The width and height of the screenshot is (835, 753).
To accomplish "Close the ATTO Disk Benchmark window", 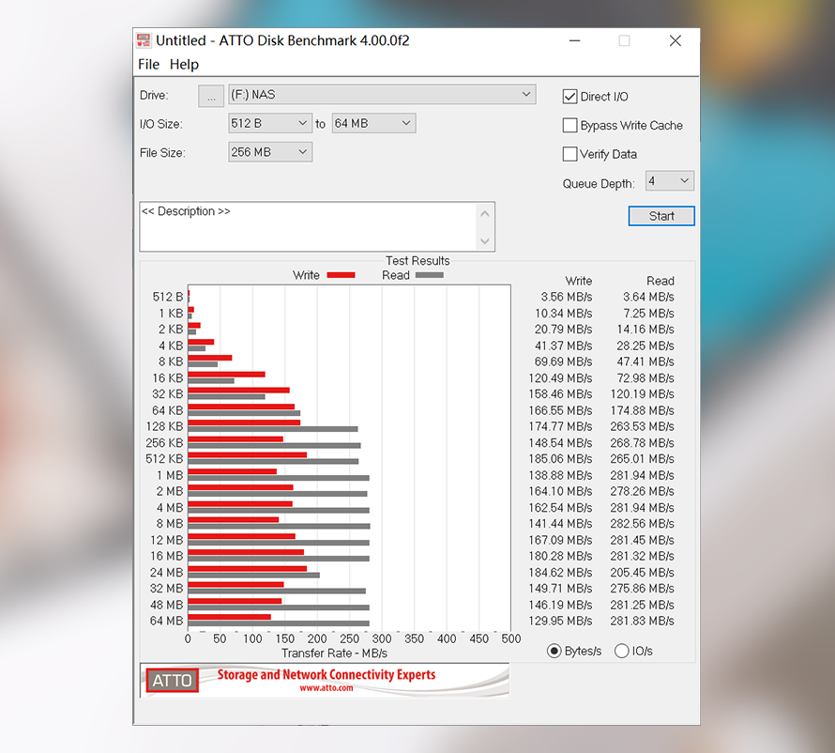I will (676, 41).
